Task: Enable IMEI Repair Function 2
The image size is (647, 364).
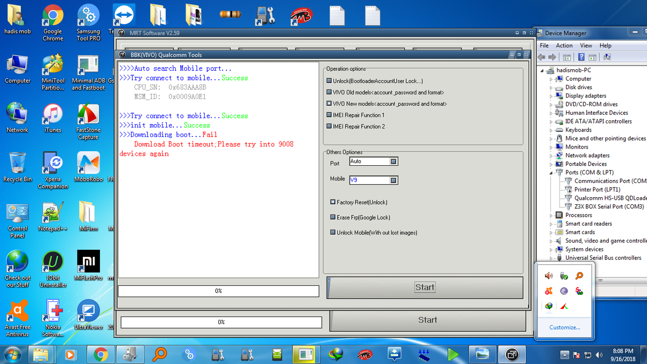Action: pos(329,126)
